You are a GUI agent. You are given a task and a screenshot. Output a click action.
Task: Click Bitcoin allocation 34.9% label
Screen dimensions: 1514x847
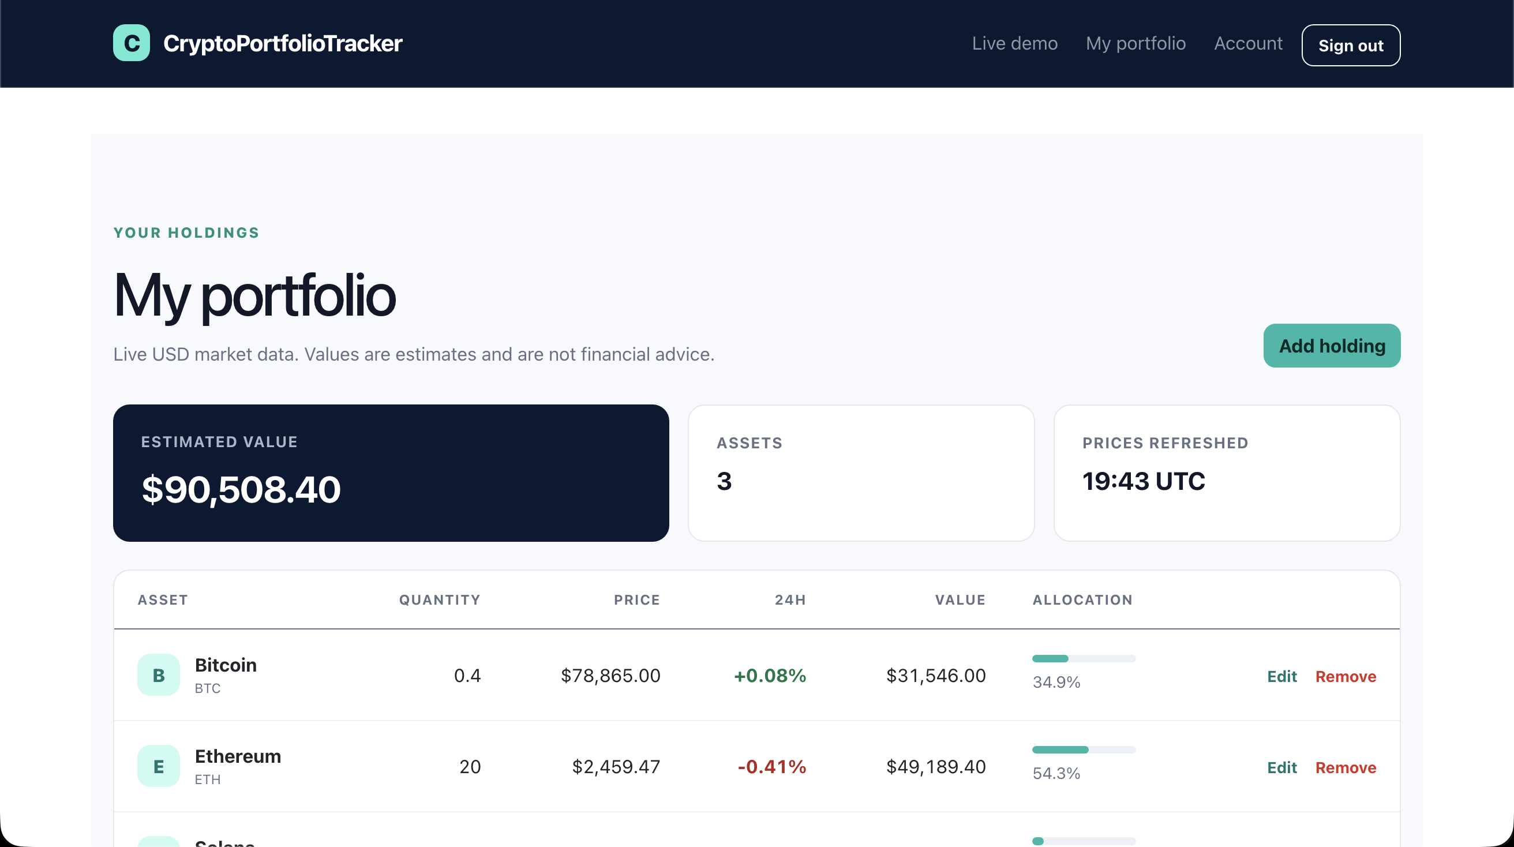[x=1056, y=682]
